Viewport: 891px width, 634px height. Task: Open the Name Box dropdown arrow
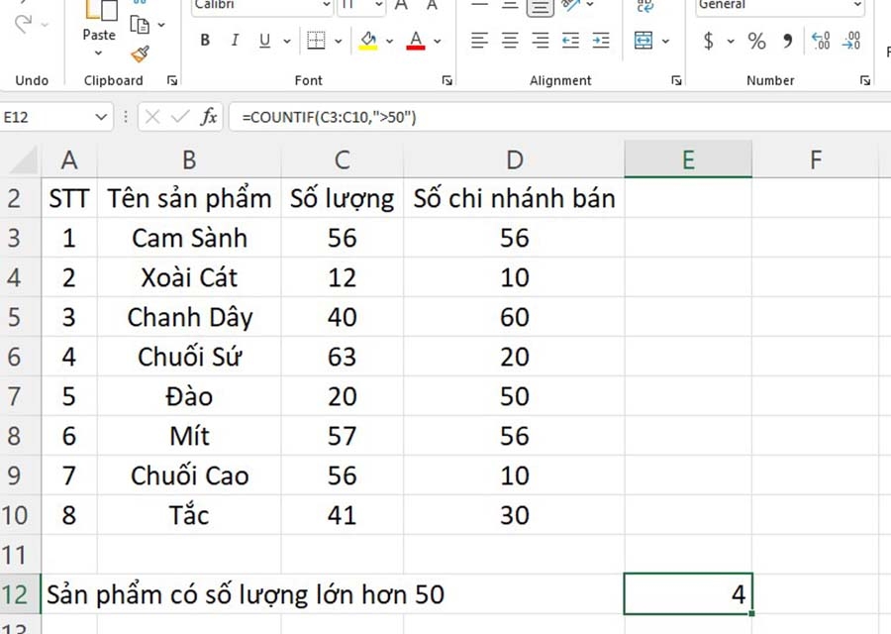point(101,117)
